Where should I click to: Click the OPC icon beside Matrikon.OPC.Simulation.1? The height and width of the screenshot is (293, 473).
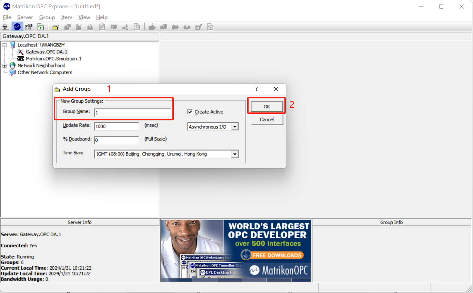point(21,59)
